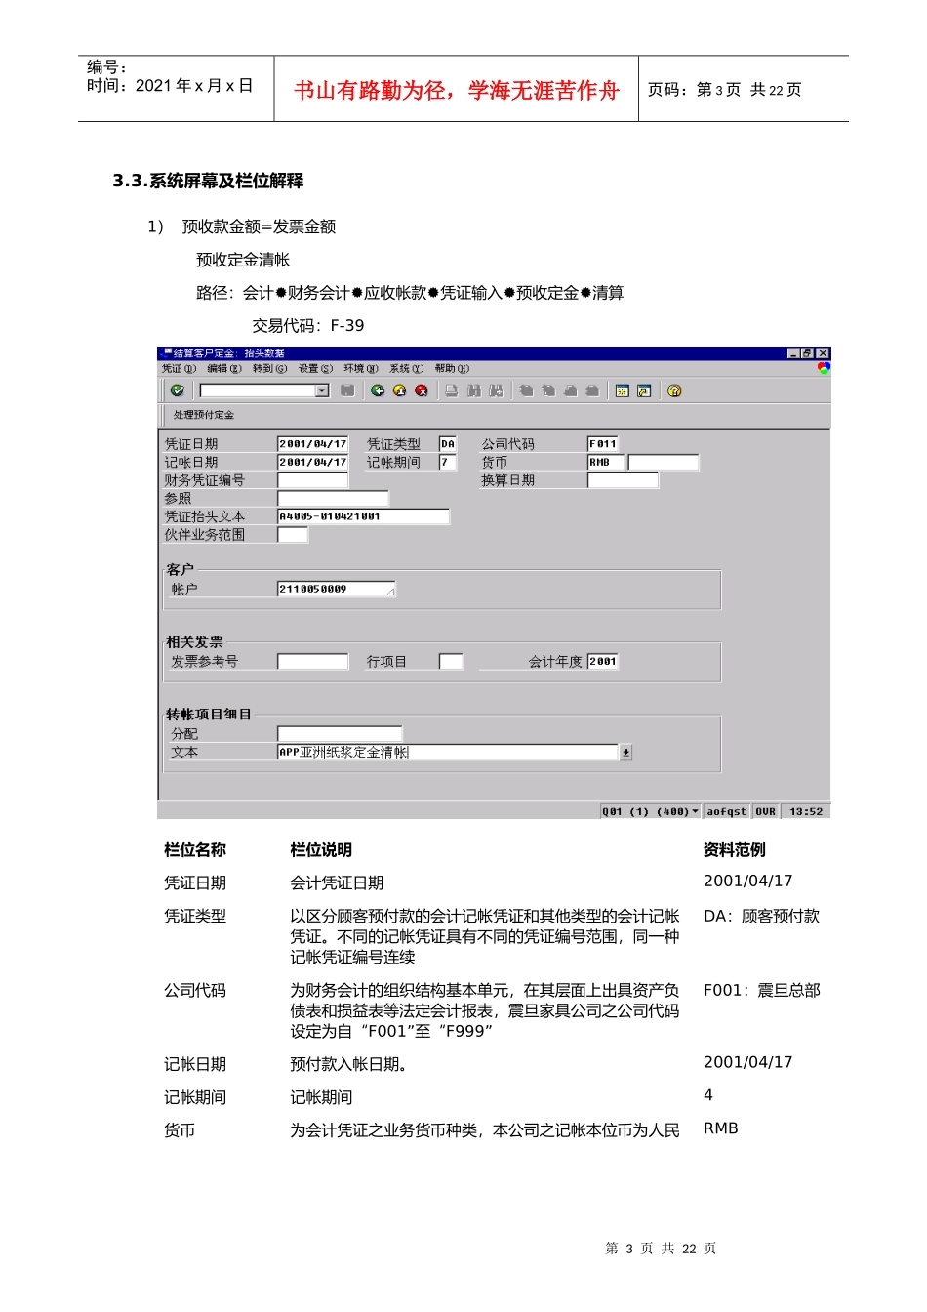Click the Next Page icon
Image resolution: width=927 pixels, height=1312 pixels.
pos(570,390)
